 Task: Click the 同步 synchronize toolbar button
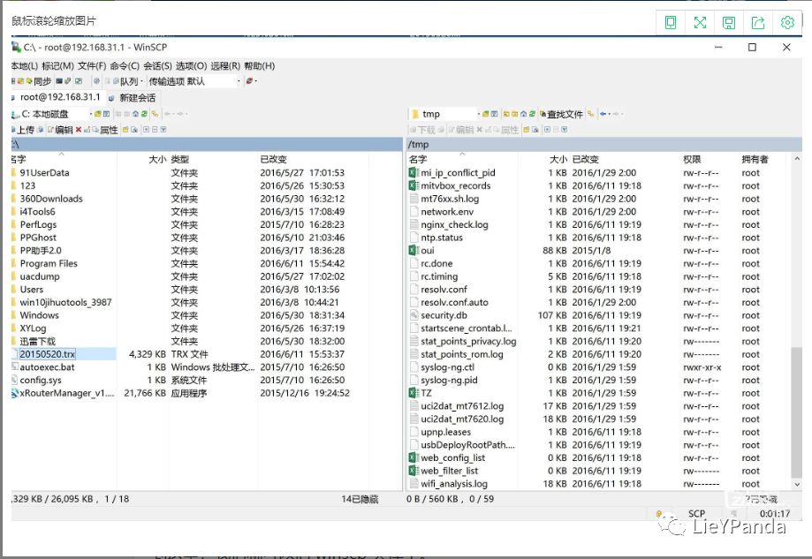38,81
